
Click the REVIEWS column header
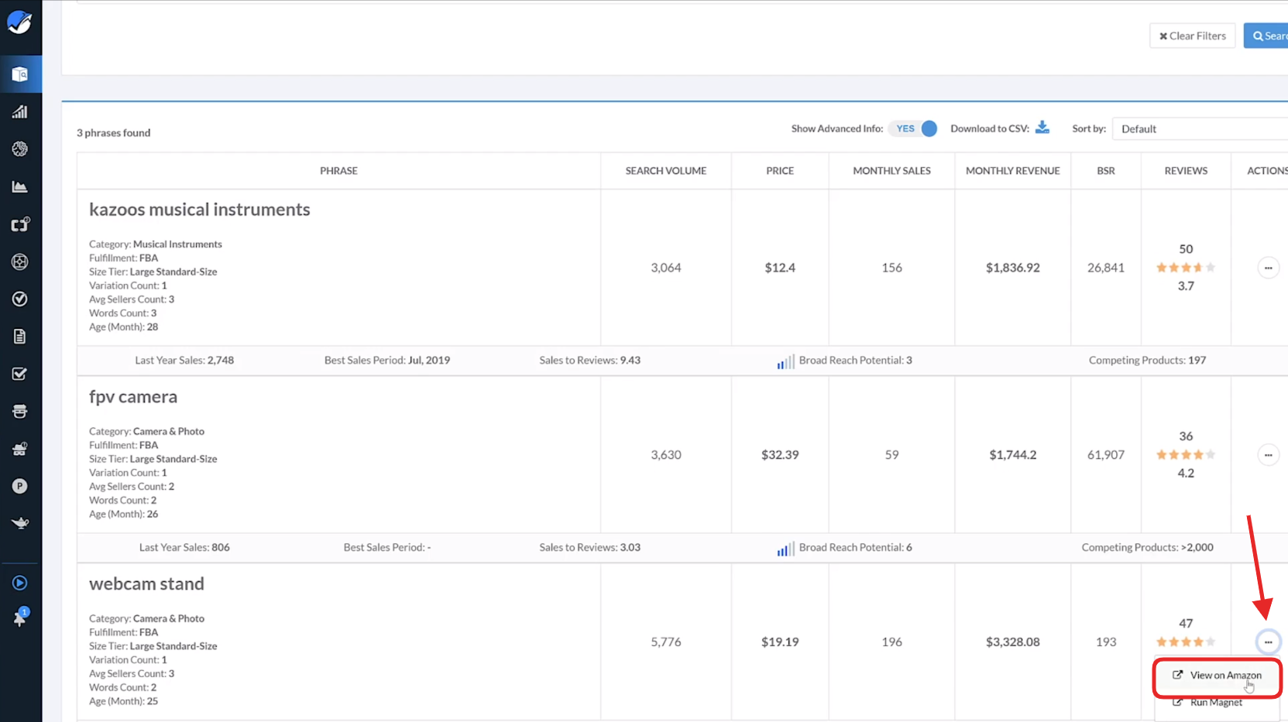tap(1186, 171)
